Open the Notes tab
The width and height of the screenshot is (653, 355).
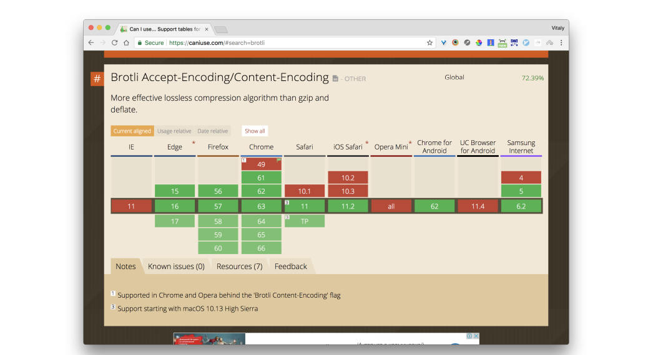coord(125,267)
